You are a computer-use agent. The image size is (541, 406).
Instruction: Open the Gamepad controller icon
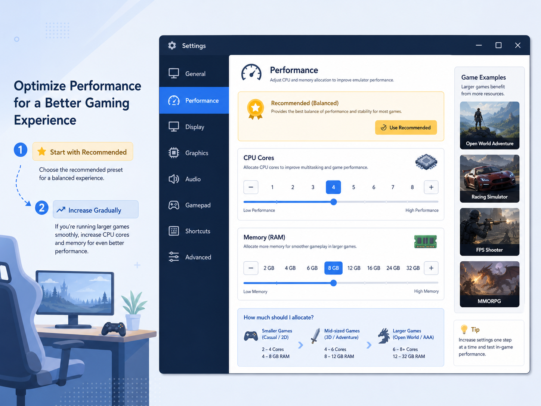coord(174,205)
